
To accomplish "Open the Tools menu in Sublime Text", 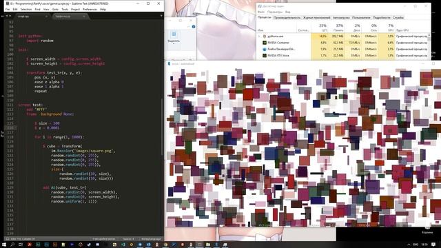I will pos(65,9).
